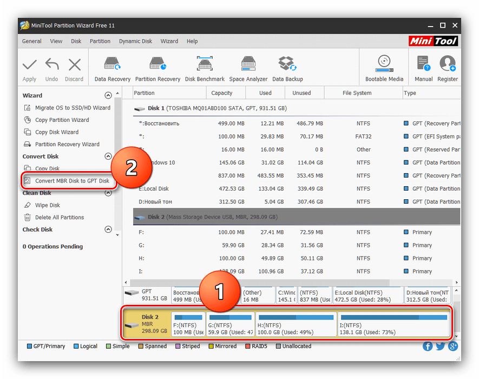Click the Apply checkmark icon
The width and height of the screenshot is (479, 379).
point(30,66)
